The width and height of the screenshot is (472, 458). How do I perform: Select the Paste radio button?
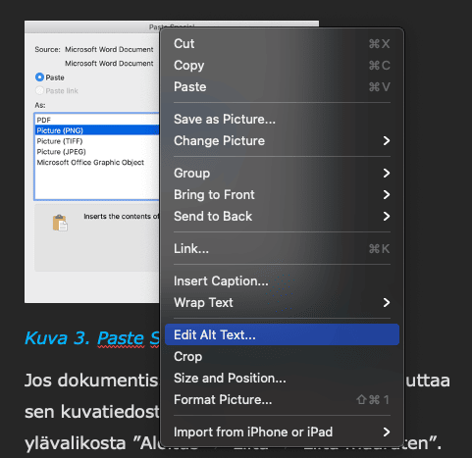point(39,77)
